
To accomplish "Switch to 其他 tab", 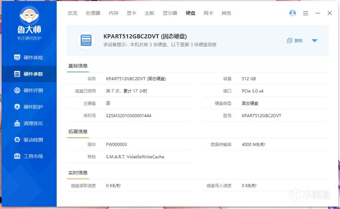I will tap(226, 13).
